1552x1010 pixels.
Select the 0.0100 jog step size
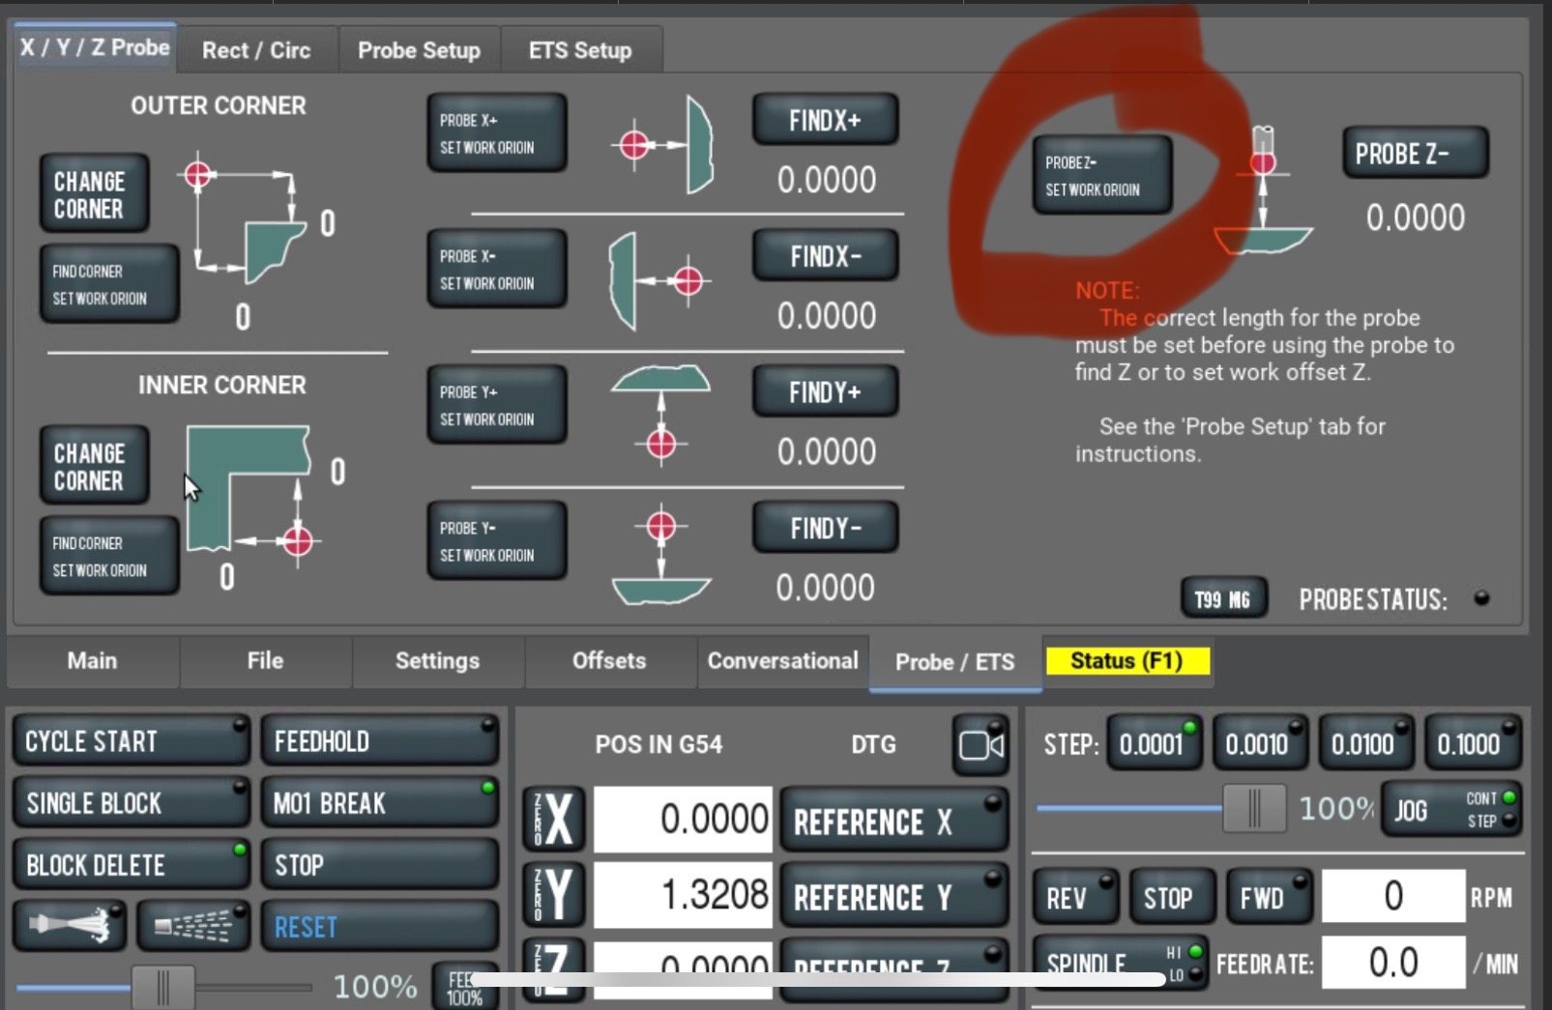click(1365, 743)
